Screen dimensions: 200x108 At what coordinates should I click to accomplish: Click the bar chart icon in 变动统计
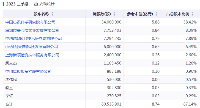click(36, 4)
